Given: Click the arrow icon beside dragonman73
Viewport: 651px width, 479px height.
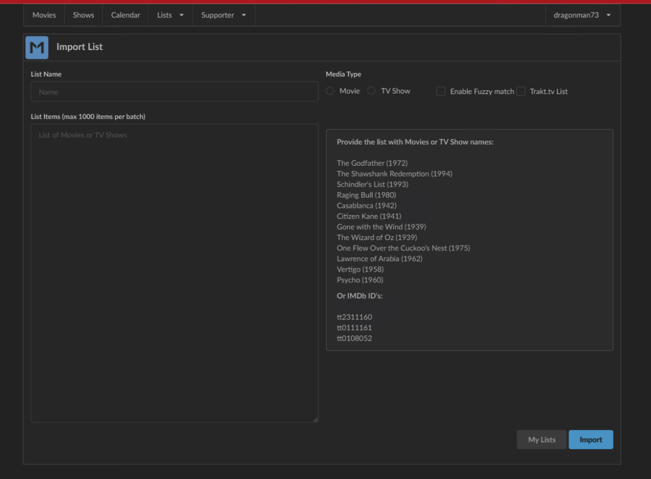Looking at the screenshot, I should 608,15.
